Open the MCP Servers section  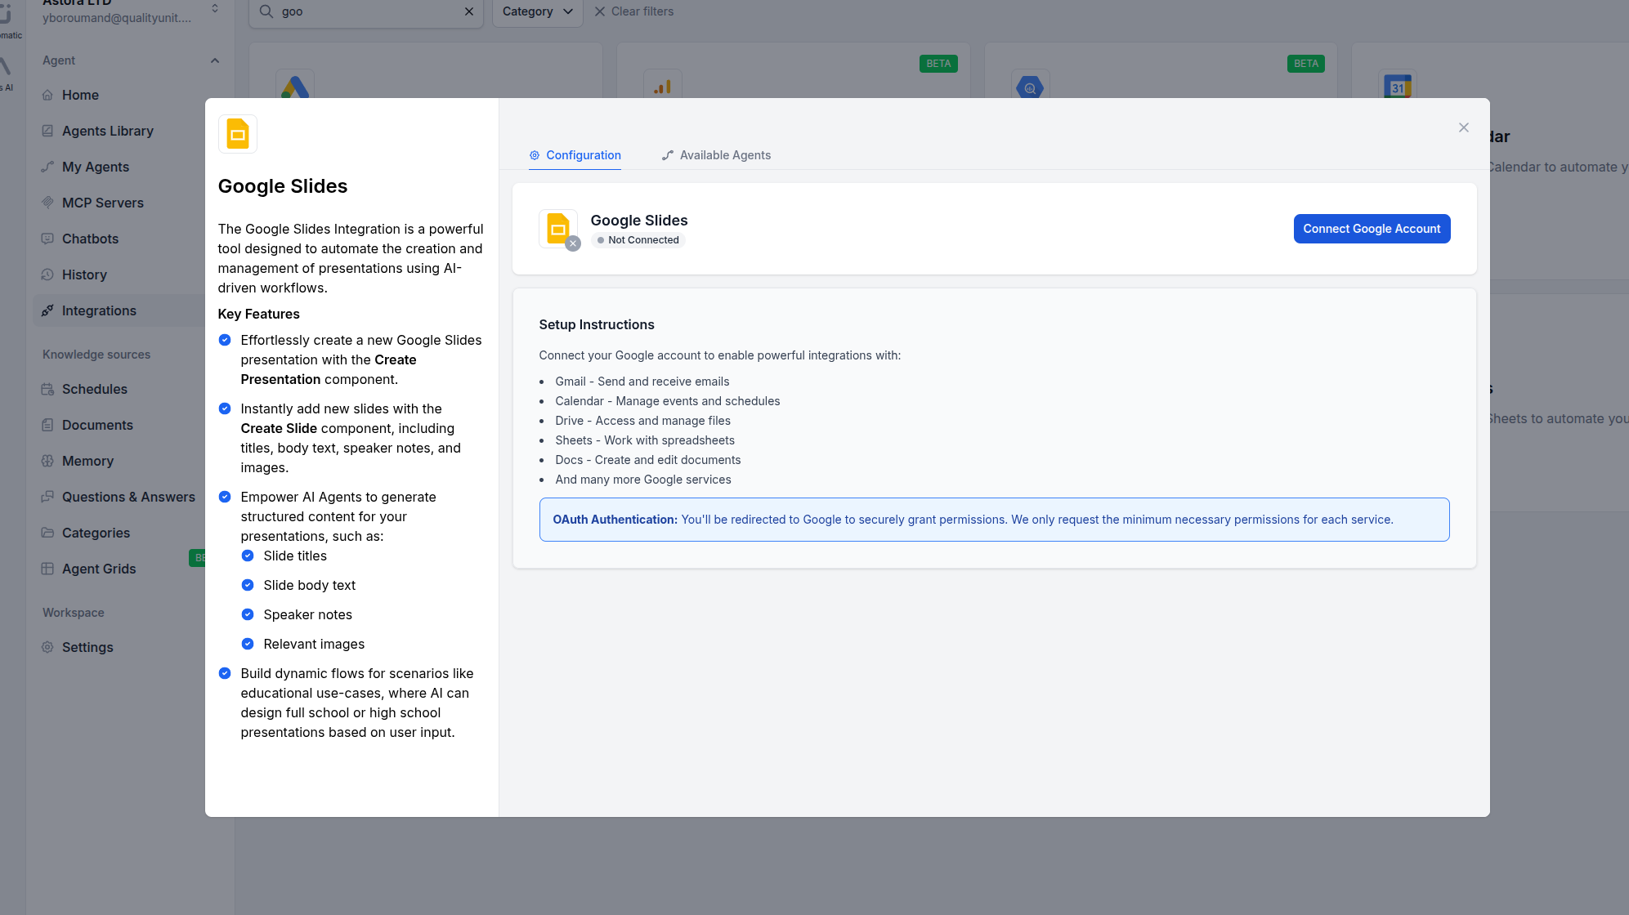[102, 203]
